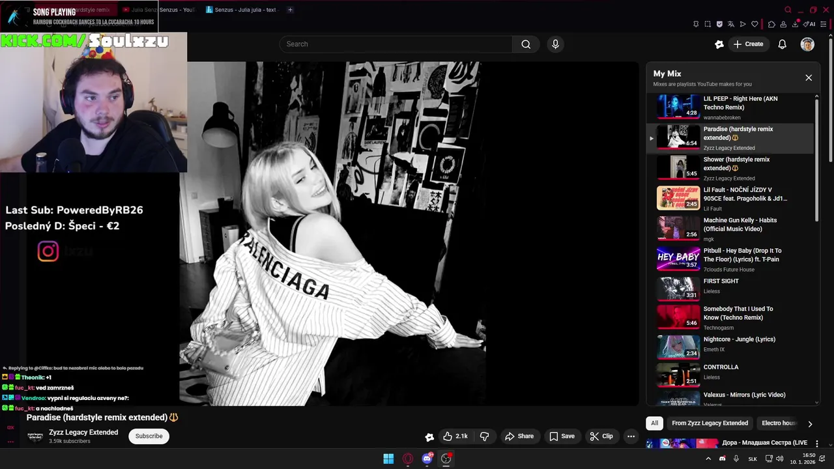This screenshot has width=834, height=469.
Task: Play CONTROLLA by Lieless
Action: click(x=730, y=375)
